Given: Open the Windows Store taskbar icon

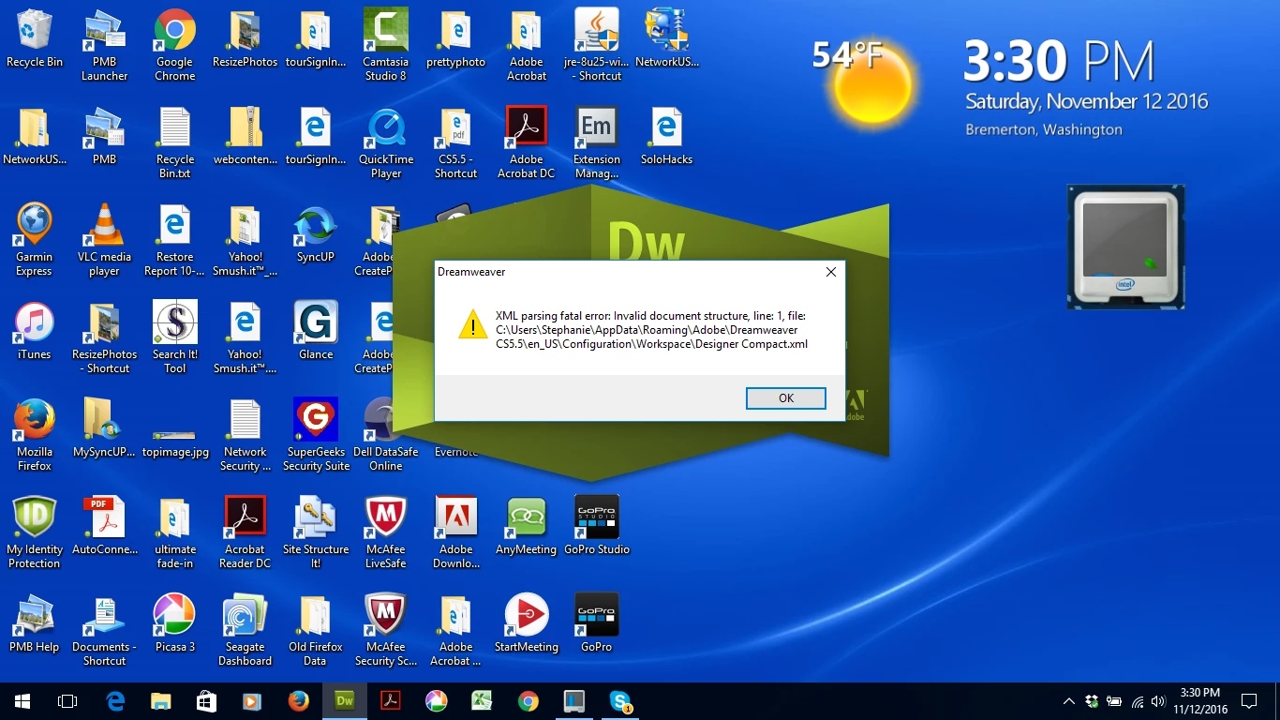Looking at the screenshot, I should click(207, 701).
